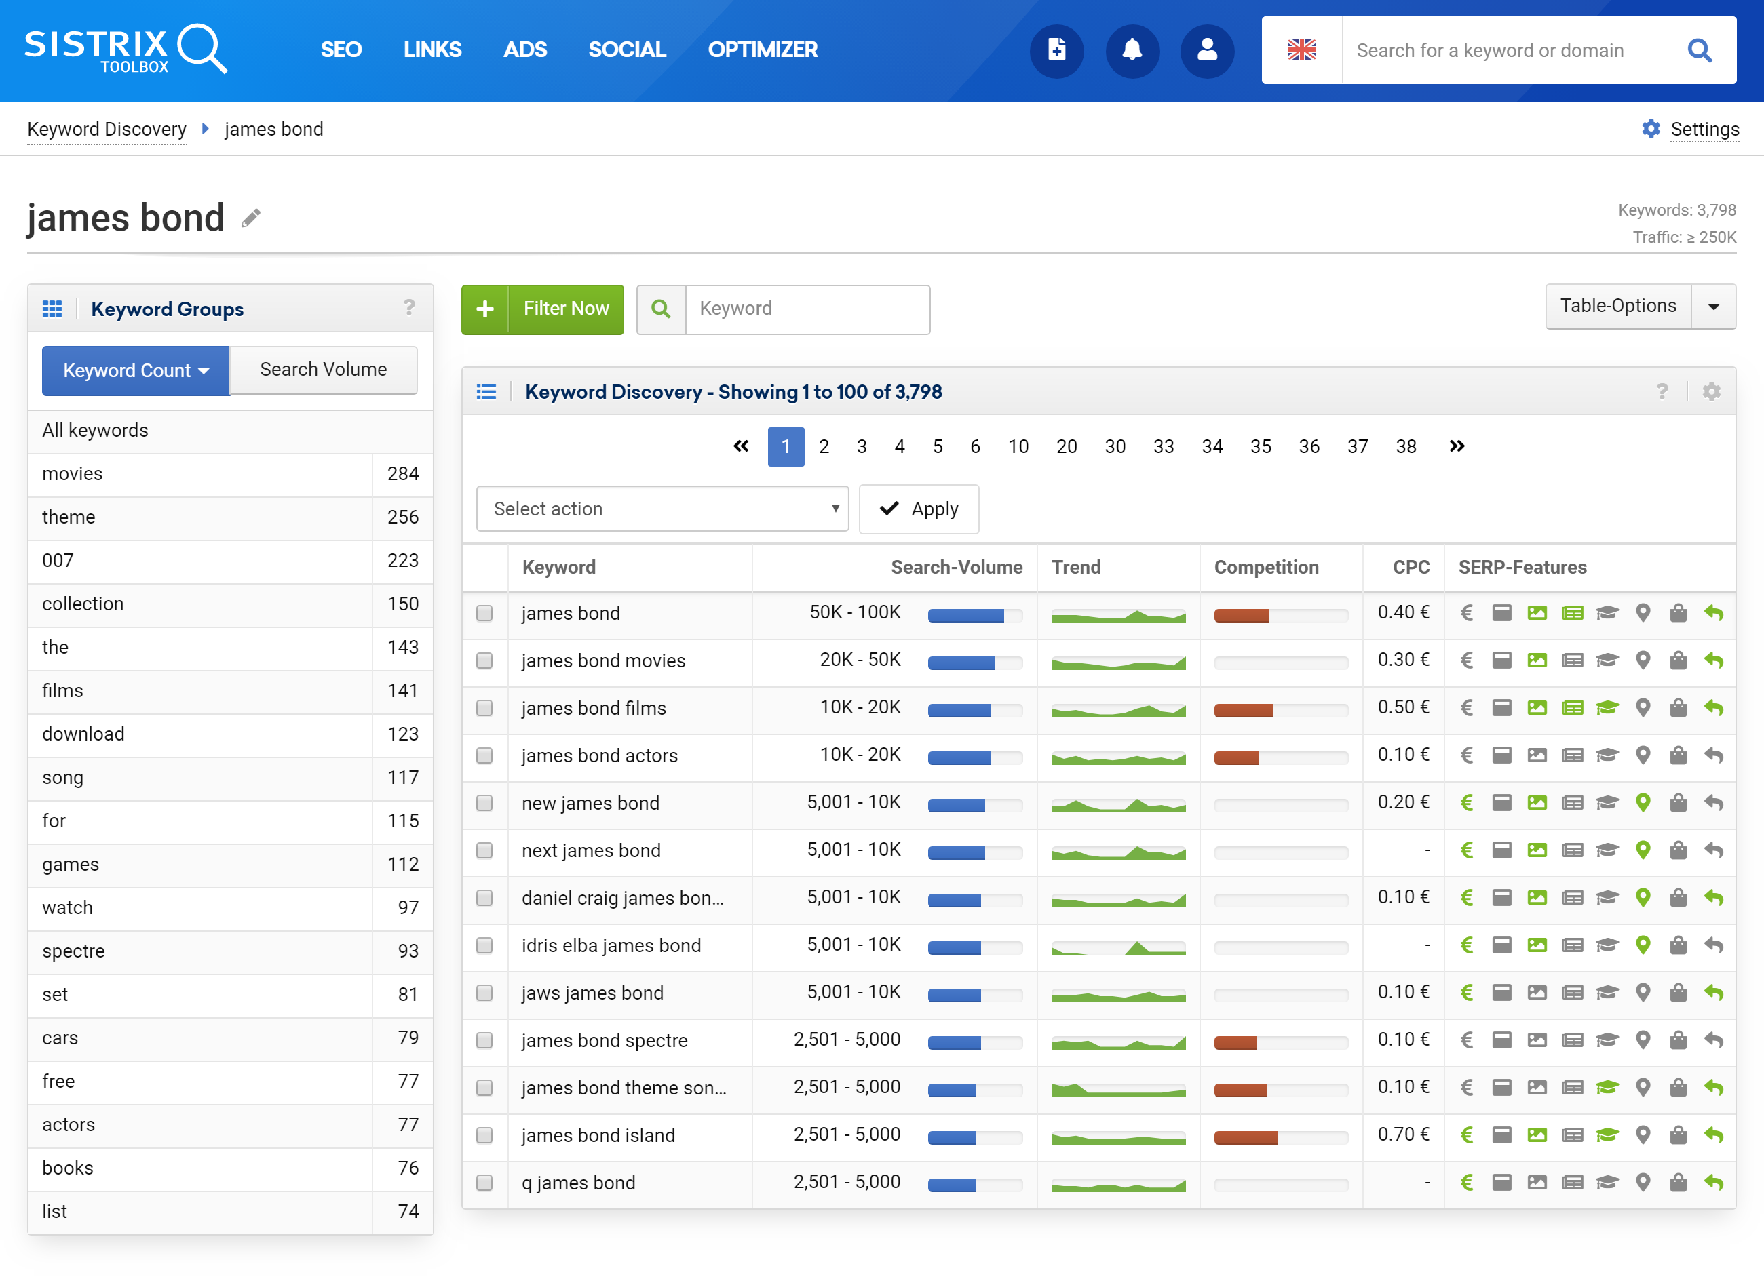Tick the checkbox for new james bond
The width and height of the screenshot is (1764, 1283).
click(484, 802)
